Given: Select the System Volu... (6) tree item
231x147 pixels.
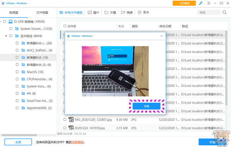Looking at the screenshot, I should (39, 86).
